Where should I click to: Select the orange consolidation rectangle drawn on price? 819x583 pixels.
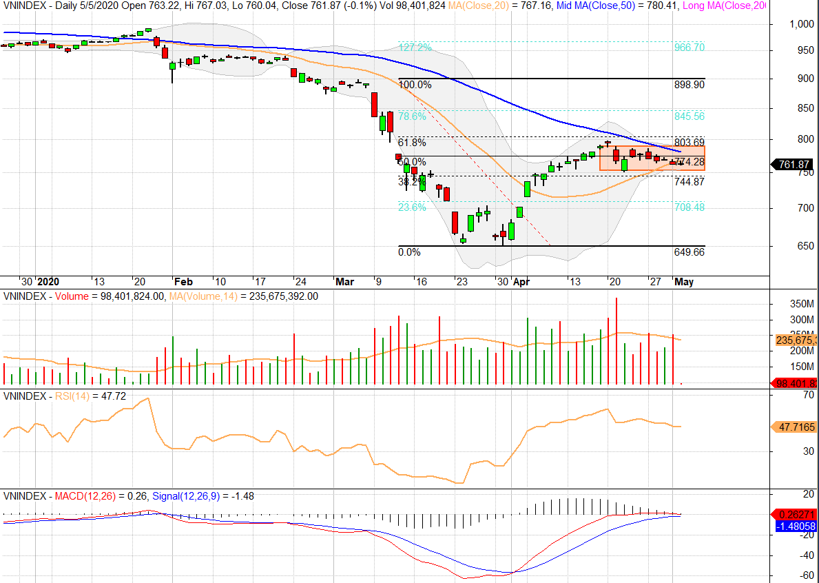click(652, 158)
